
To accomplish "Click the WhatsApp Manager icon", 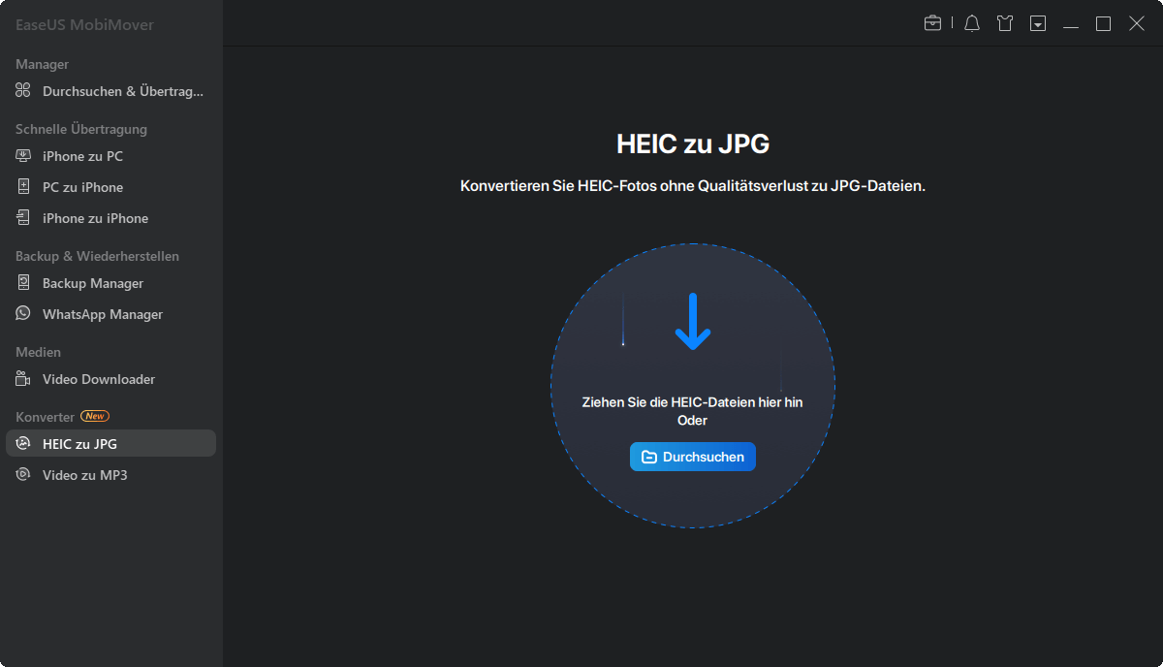I will tap(23, 314).
